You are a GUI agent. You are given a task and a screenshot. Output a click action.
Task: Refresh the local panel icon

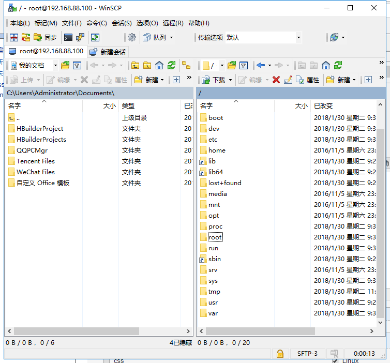(x=171, y=65)
